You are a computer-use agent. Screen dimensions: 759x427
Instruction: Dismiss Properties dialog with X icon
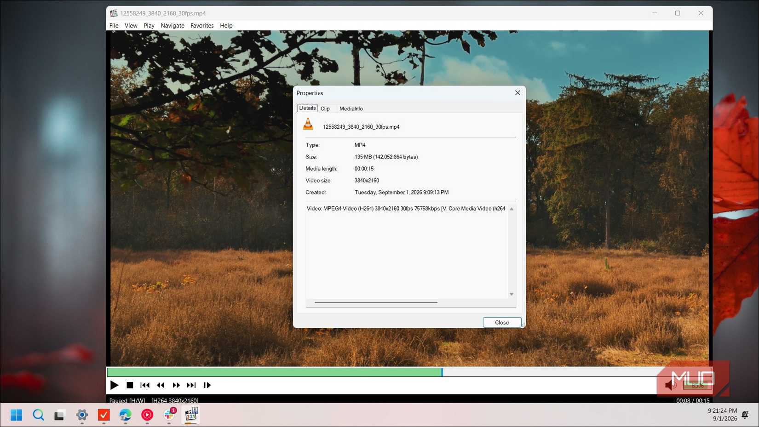pyautogui.click(x=517, y=93)
